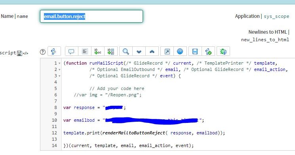Click the closing call on line 14
Image resolution: width=295 pixels, height=155 pixels.
129,145
